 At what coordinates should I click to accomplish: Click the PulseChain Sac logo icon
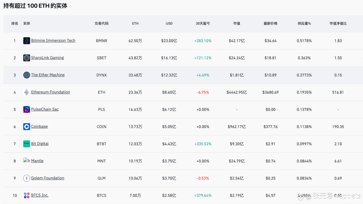pos(27,109)
